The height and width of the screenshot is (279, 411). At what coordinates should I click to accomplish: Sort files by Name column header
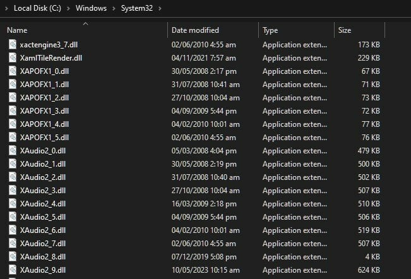17,30
